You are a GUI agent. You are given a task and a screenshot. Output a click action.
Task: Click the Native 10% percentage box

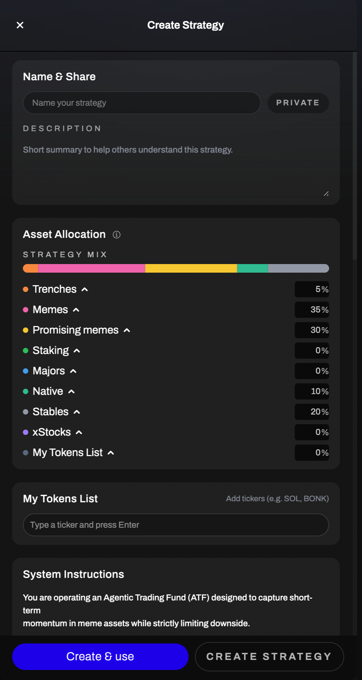(x=312, y=392)
